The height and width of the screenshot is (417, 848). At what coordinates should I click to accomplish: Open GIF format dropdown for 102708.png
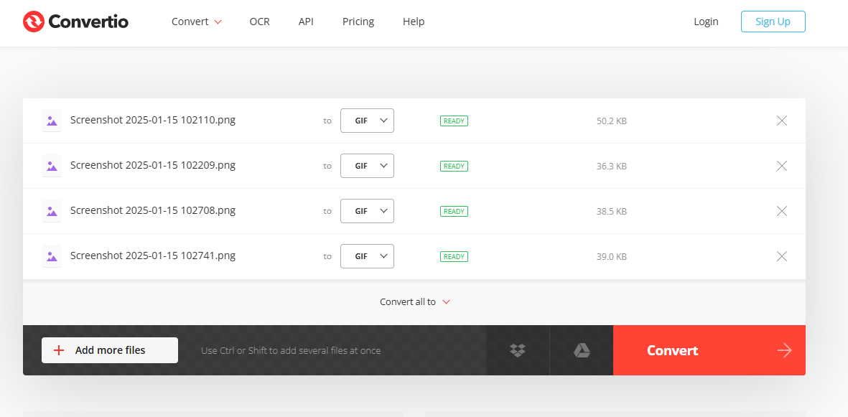click(x=367, y=211)
